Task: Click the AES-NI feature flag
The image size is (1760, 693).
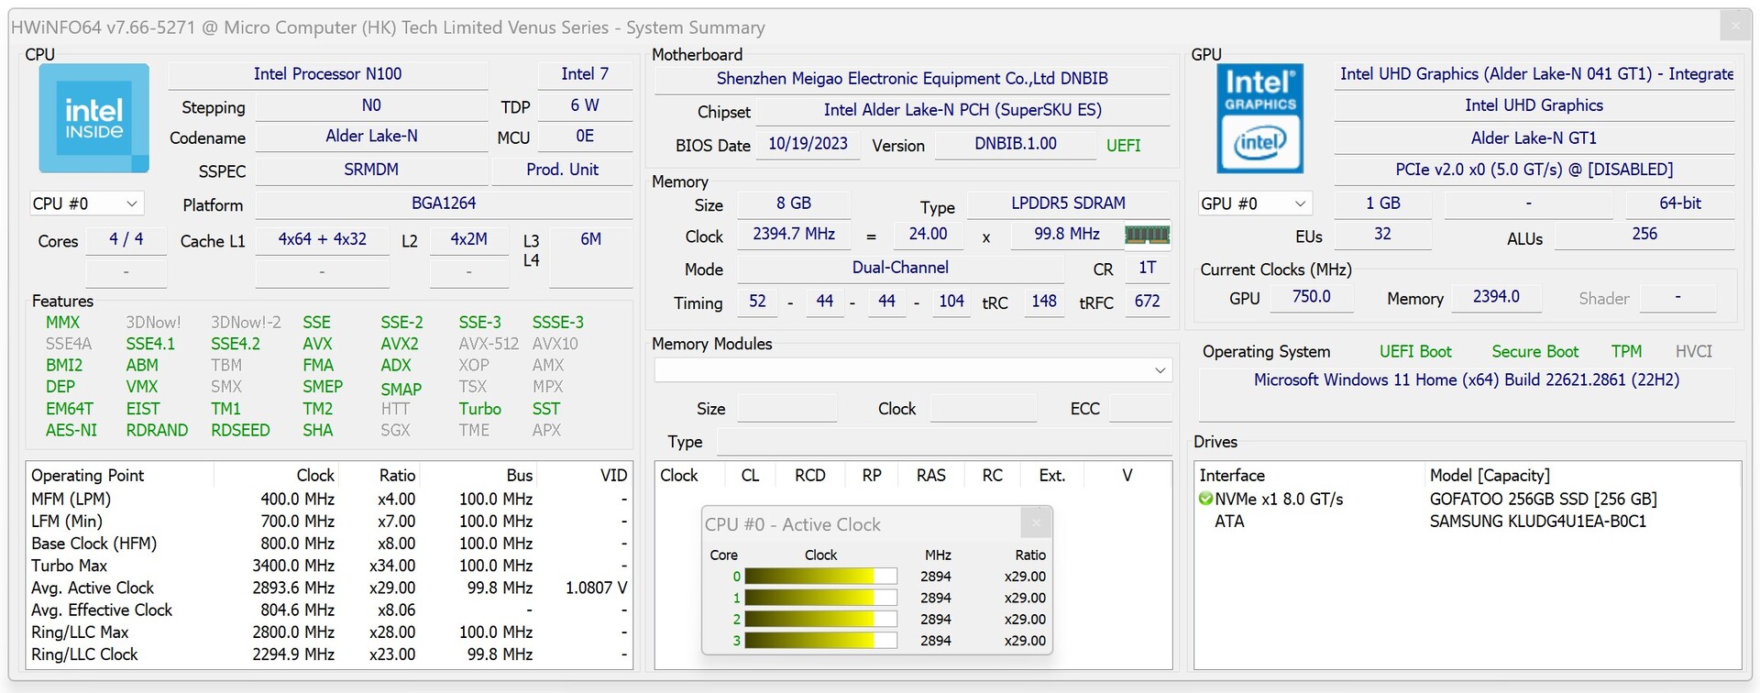Action: 71,430
